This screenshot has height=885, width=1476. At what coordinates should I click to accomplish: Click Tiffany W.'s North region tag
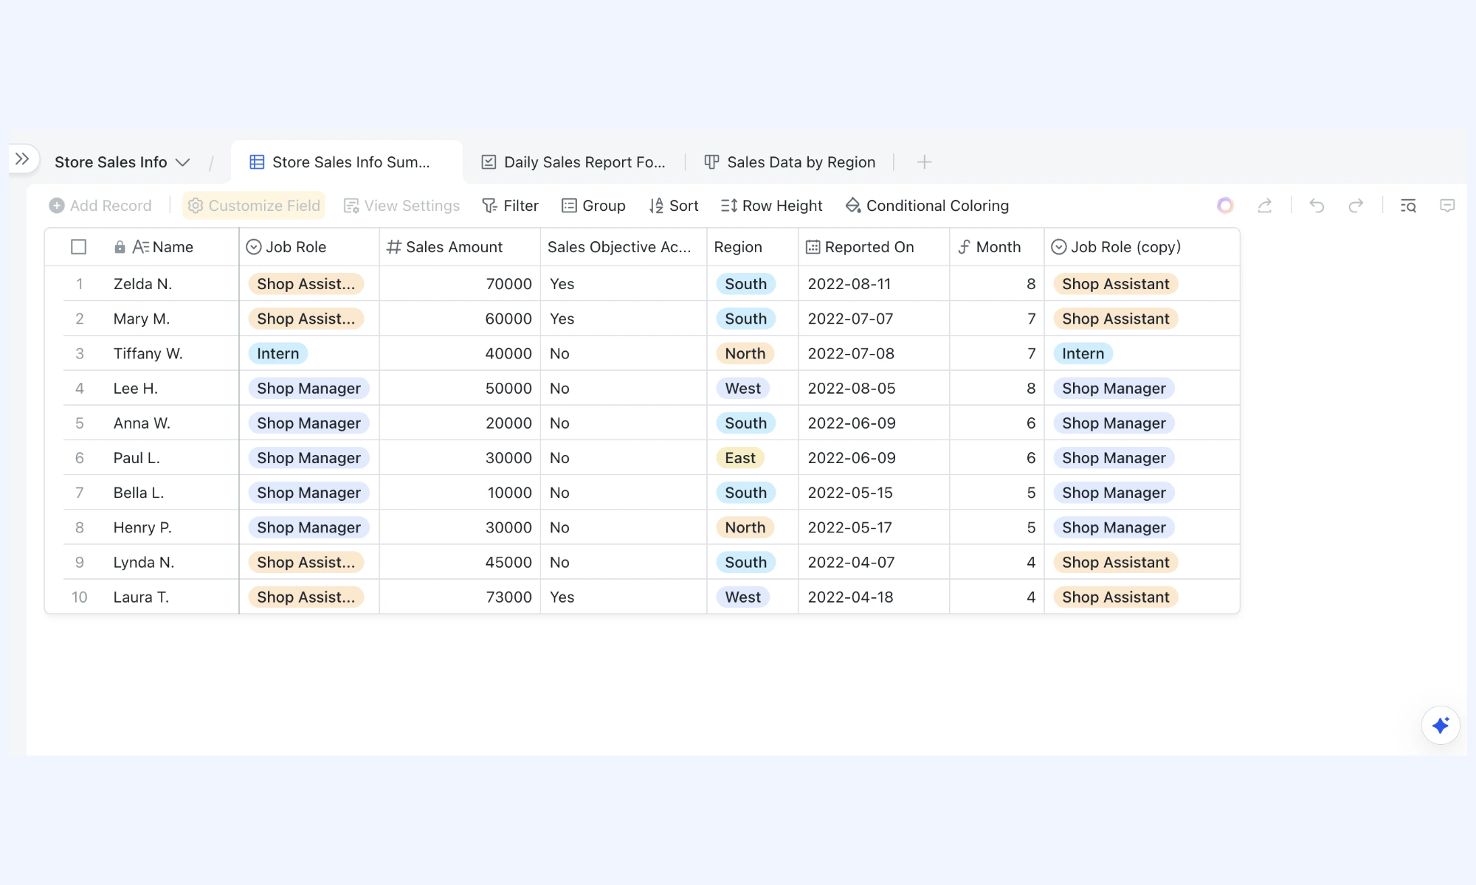(x=745, y=353)
